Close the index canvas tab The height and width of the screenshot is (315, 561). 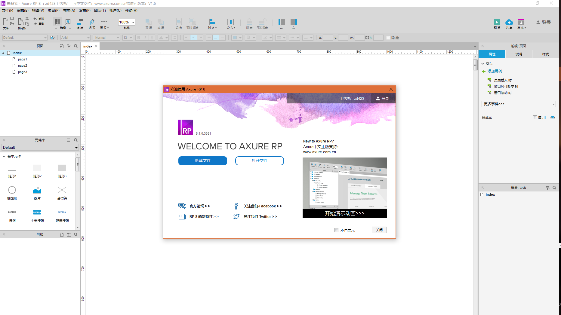pyautogui.click(x=96, y=46)
